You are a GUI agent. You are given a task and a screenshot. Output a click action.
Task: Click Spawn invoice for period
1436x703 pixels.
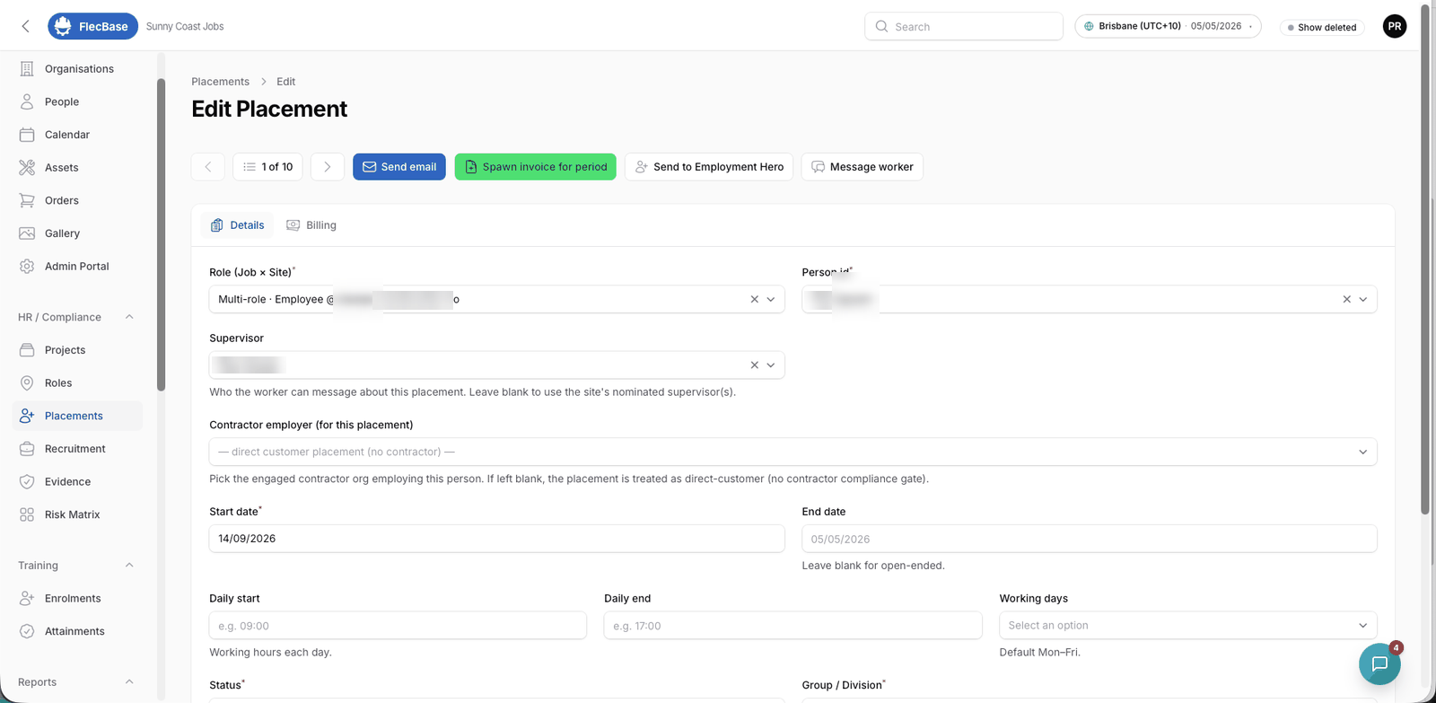point(535,167)
